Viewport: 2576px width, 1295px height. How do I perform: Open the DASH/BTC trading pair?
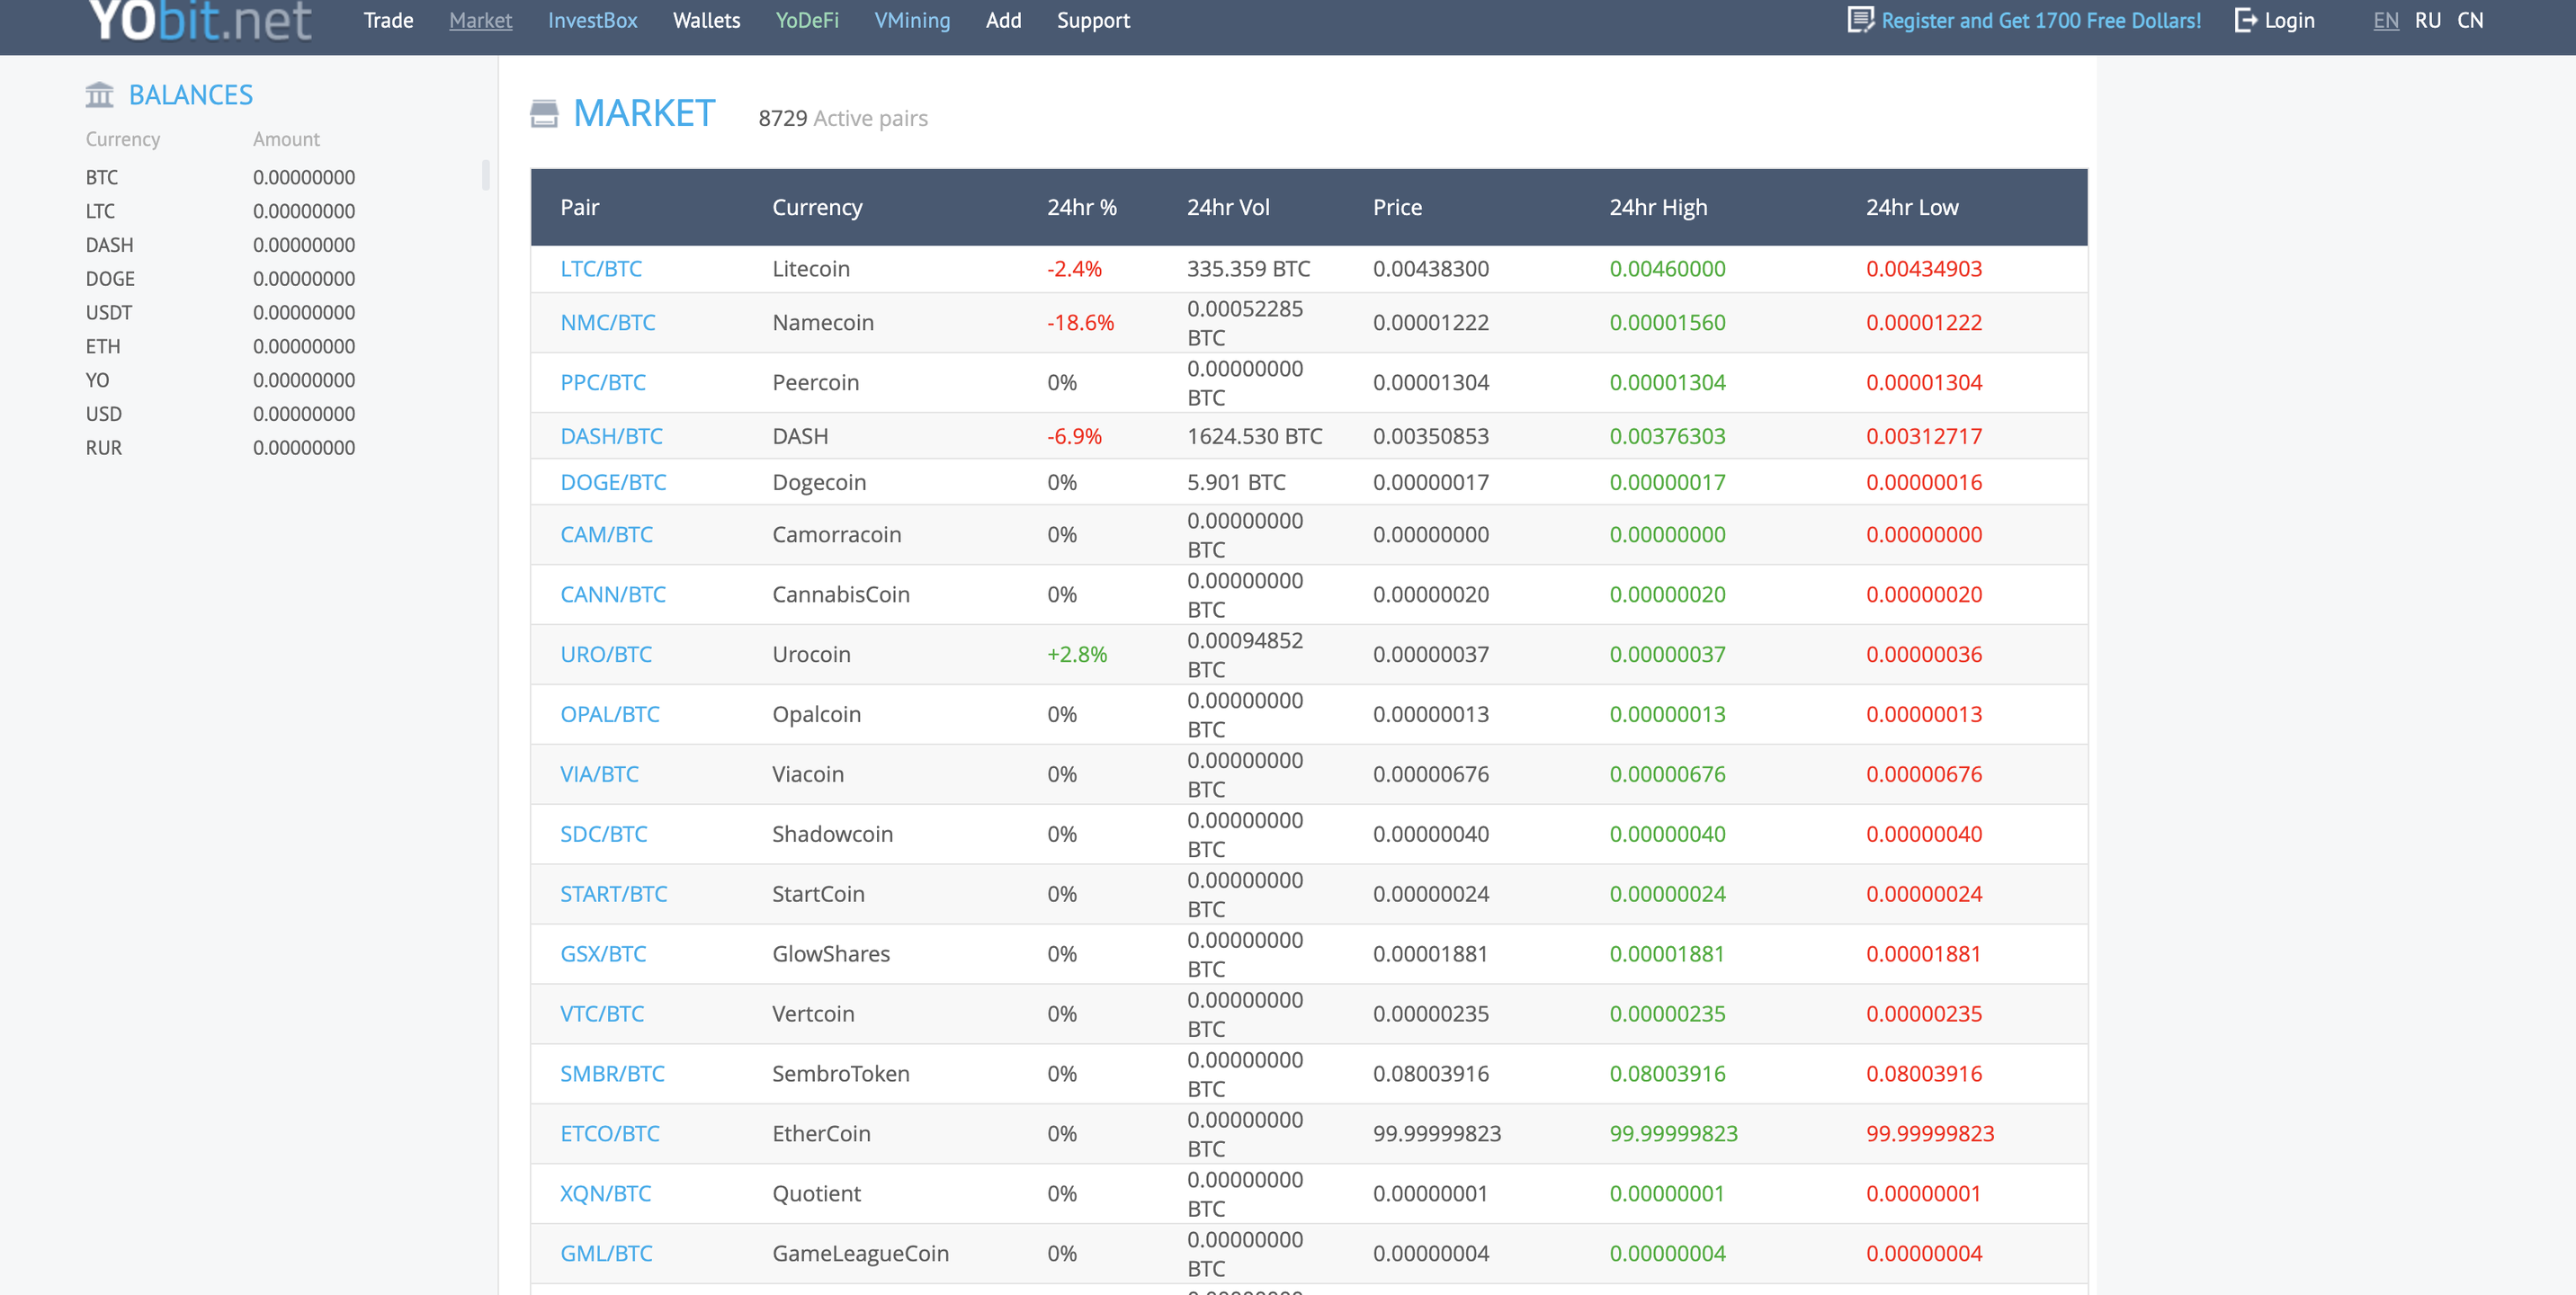(612, 435)
